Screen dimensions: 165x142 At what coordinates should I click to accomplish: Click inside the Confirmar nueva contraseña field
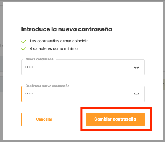pyautogui.click(x=83, y=94)
